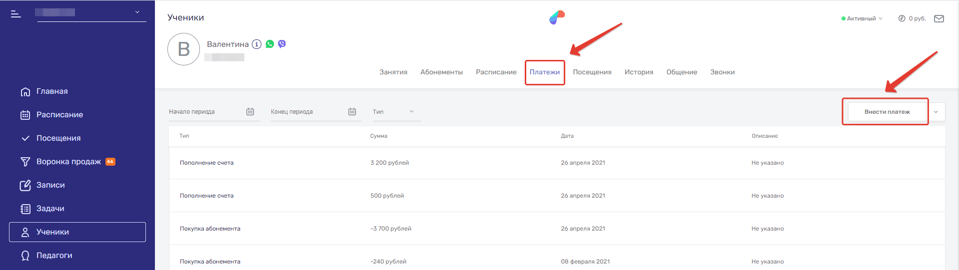Open calendar picker for Конец периода
The width and height of the screenshot is (959, 270).
pos(352,112)
